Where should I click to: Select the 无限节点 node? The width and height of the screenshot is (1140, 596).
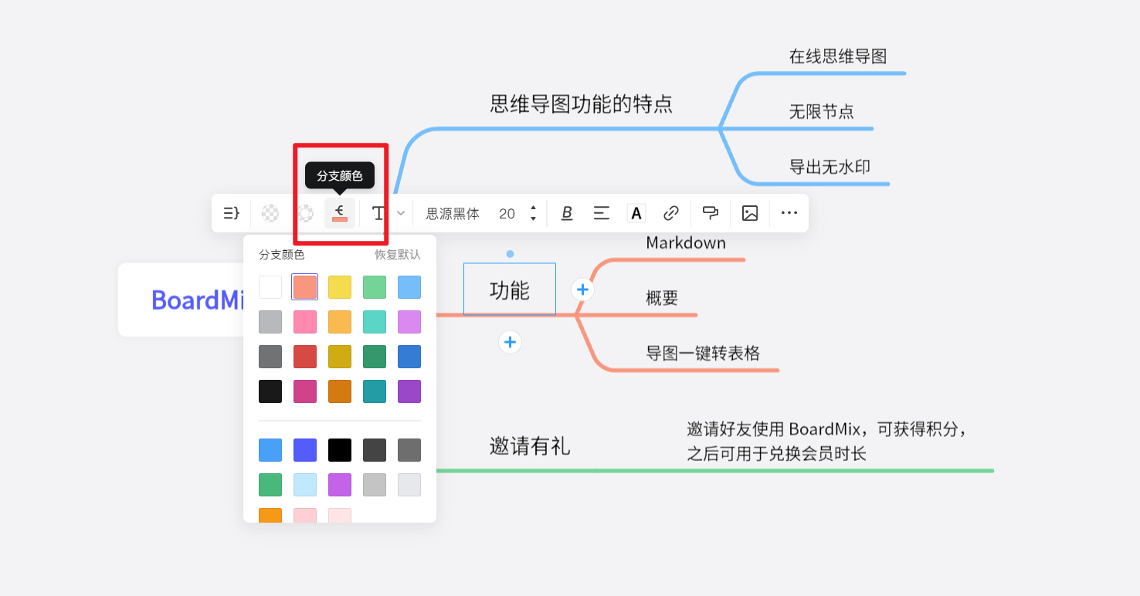(x=822, y=111)
